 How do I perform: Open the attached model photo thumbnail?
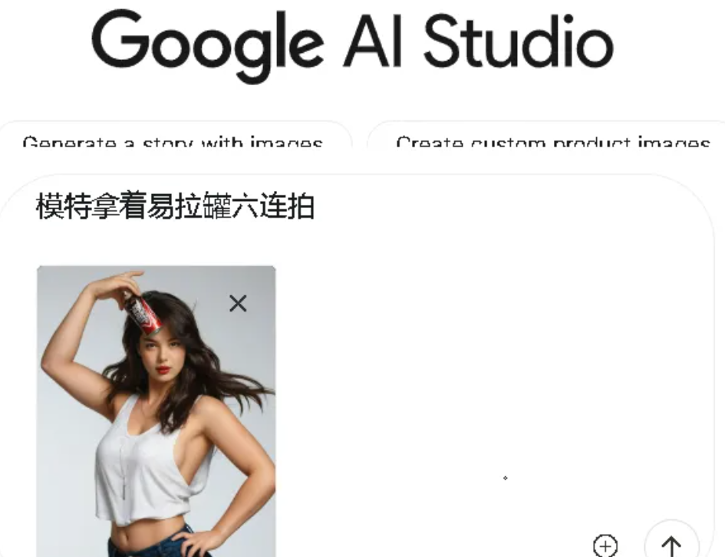157,411
